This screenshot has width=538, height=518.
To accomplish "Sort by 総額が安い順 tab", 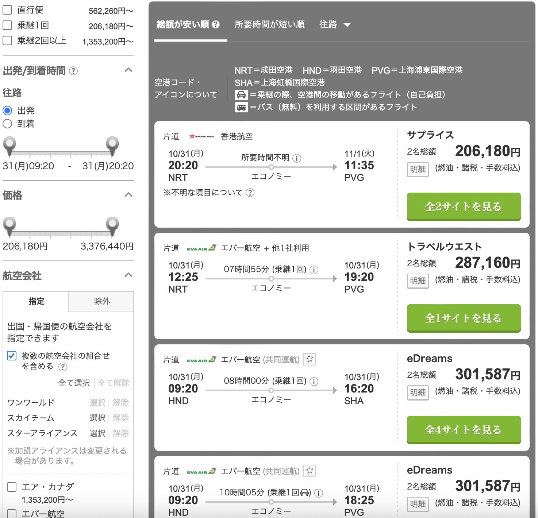I will 183,24.
